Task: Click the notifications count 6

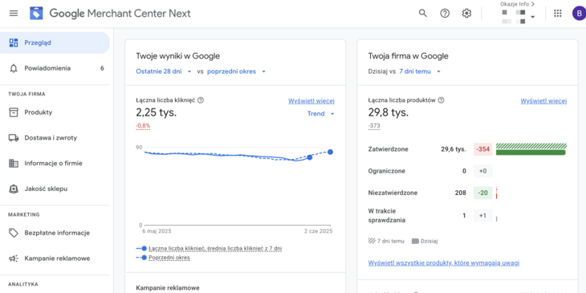Action: pos(102,68)
